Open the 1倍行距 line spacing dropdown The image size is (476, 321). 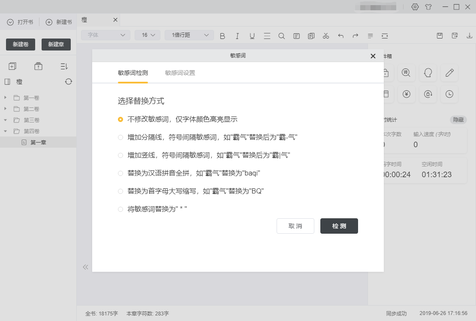point(189,35)
